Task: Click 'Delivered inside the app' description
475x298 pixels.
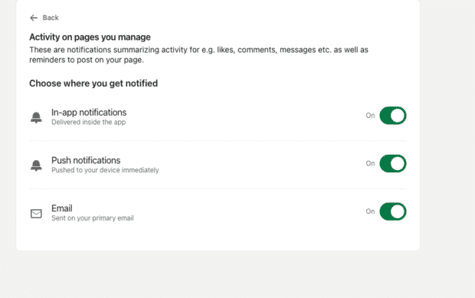Action: (x=88, y=122)
